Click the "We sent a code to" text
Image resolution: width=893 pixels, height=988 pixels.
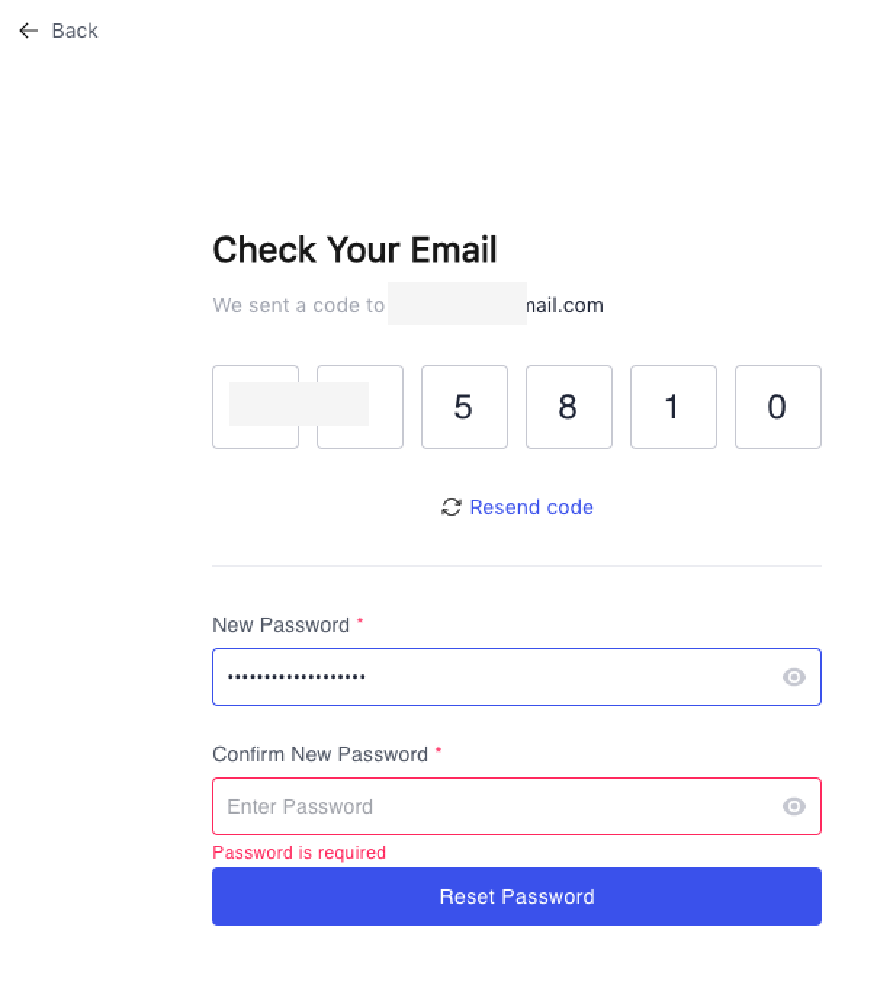(x=298, y=305)
